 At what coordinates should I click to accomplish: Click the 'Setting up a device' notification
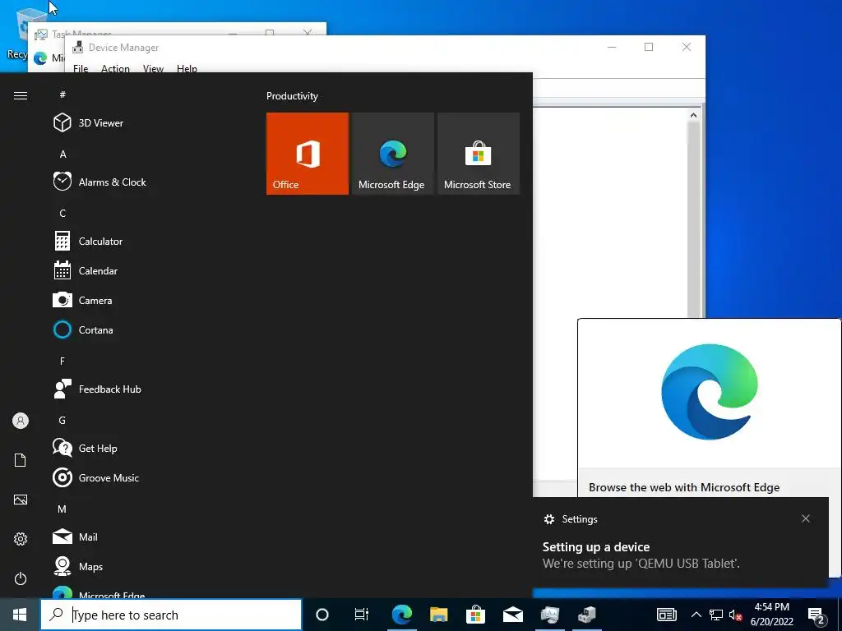coord(680,542)
